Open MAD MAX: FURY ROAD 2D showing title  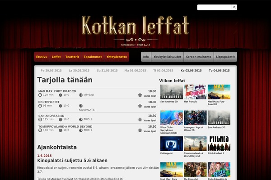(x=57, y=91)
